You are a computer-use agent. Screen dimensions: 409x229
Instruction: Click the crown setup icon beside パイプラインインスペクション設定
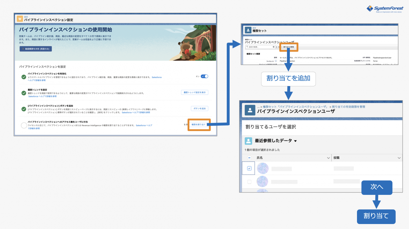[x=20, y=19]
